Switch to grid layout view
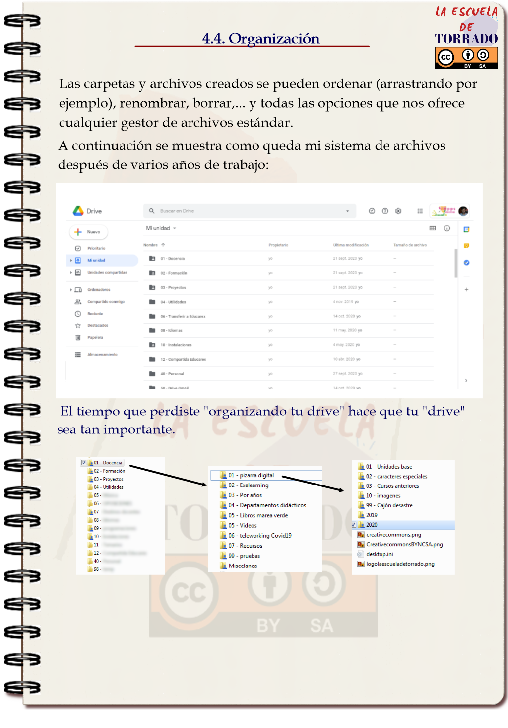The image size is (508, 728). tap(433, 228)
